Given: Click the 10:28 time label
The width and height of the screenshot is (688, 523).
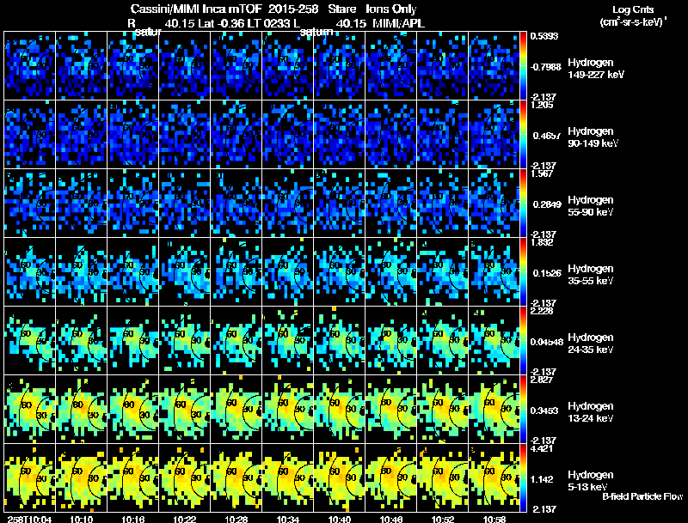Looking at the screenshot, I should pyautogui.click(x=236, y=519).
